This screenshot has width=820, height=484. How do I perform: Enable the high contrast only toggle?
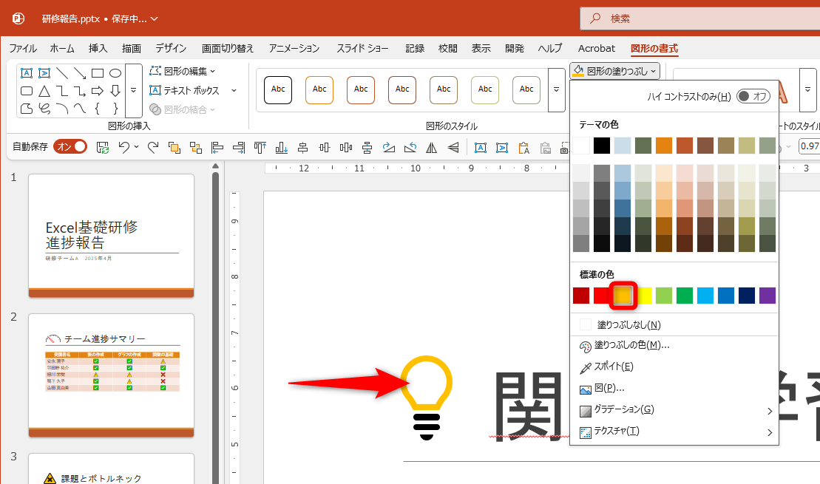753,96
